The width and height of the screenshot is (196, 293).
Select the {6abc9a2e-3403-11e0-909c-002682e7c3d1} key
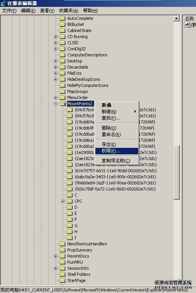pos(115,177)
